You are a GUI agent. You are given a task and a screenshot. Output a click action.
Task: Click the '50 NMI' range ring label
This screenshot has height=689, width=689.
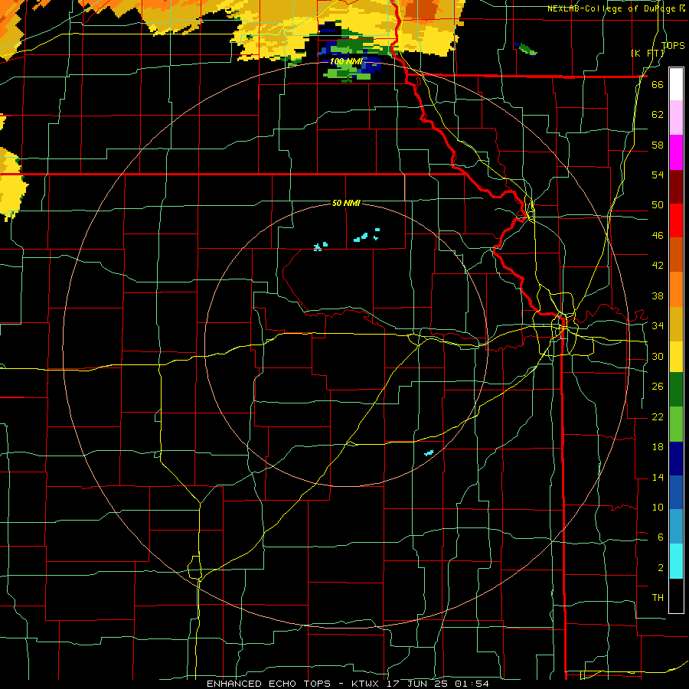point(346,203)
